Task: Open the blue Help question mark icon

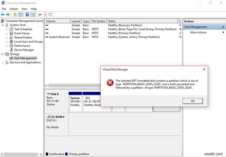Action: pyautogui.click(x=27, y=15)
